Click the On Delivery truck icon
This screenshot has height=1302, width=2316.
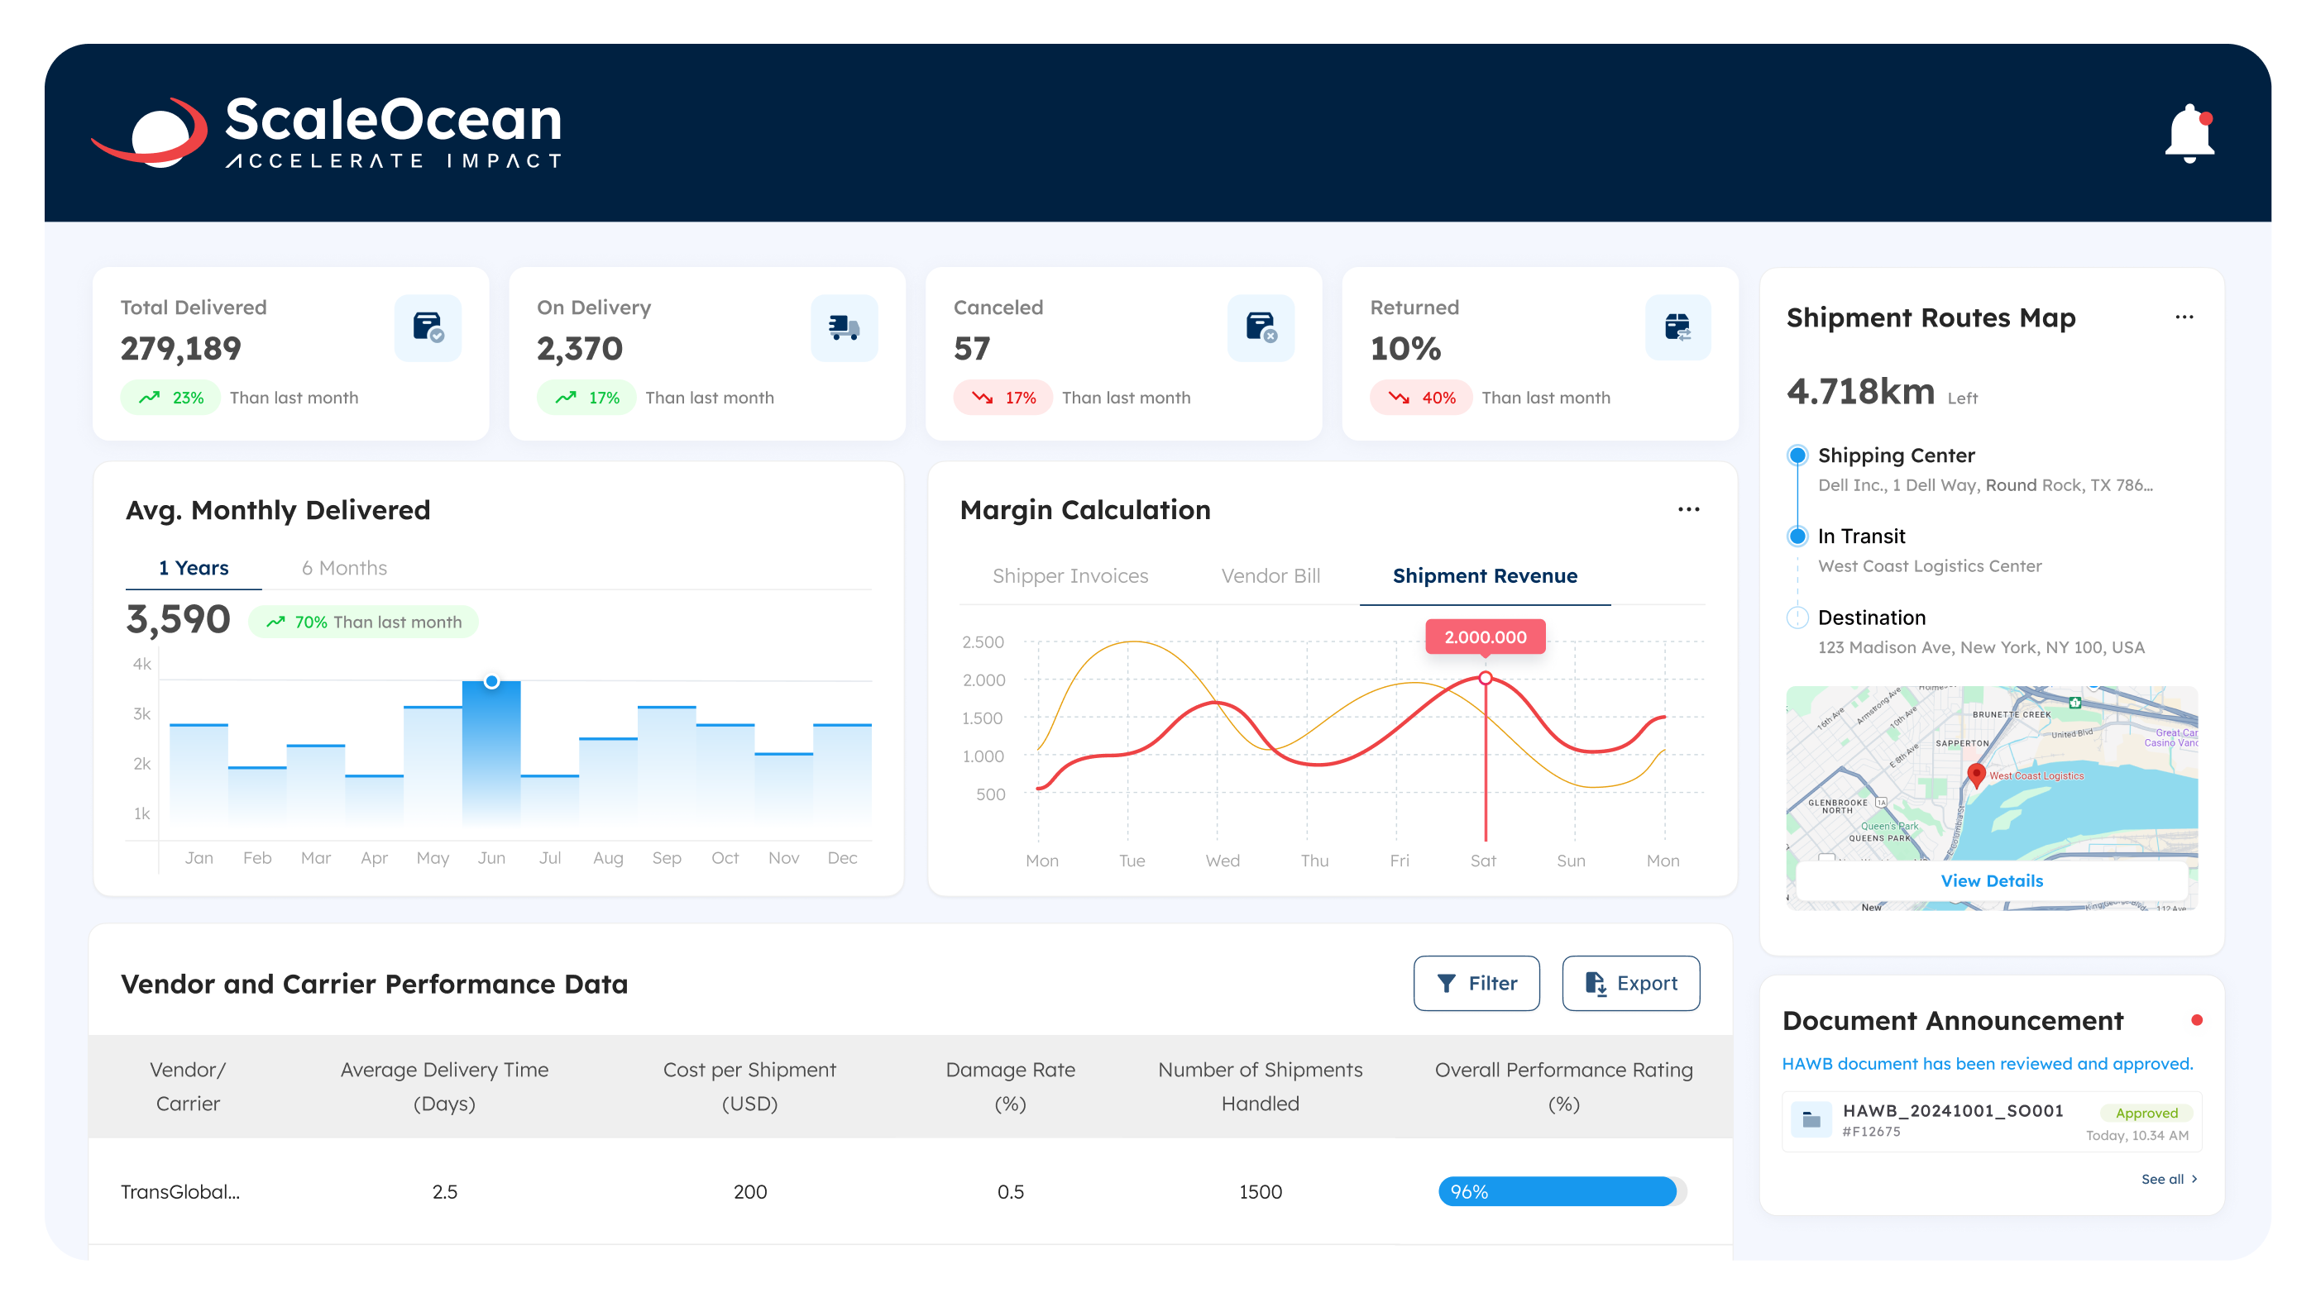click(844, 327)
